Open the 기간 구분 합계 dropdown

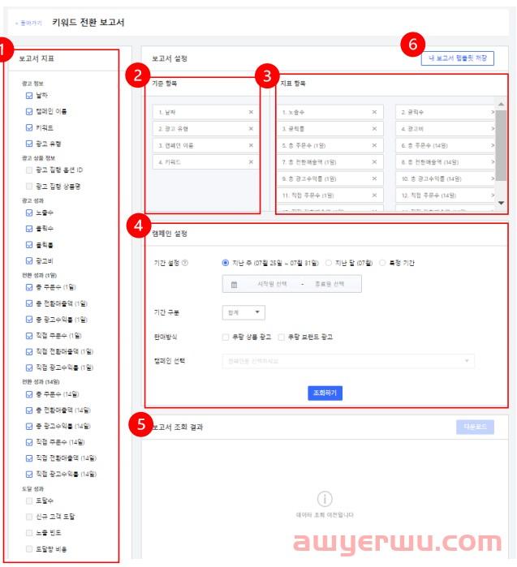[x=243, y=312]
